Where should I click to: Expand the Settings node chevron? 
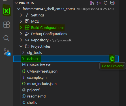[21, 15]
